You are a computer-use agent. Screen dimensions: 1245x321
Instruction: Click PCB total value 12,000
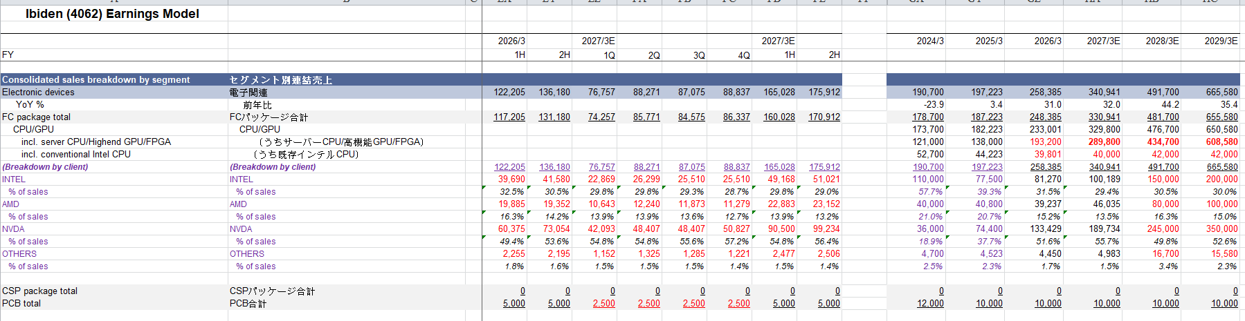point(930,304)
